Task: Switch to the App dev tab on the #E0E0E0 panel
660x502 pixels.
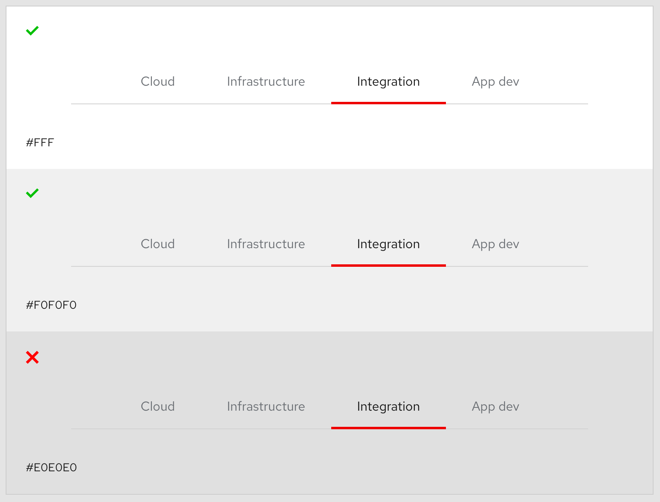Action: coord(495,407)
